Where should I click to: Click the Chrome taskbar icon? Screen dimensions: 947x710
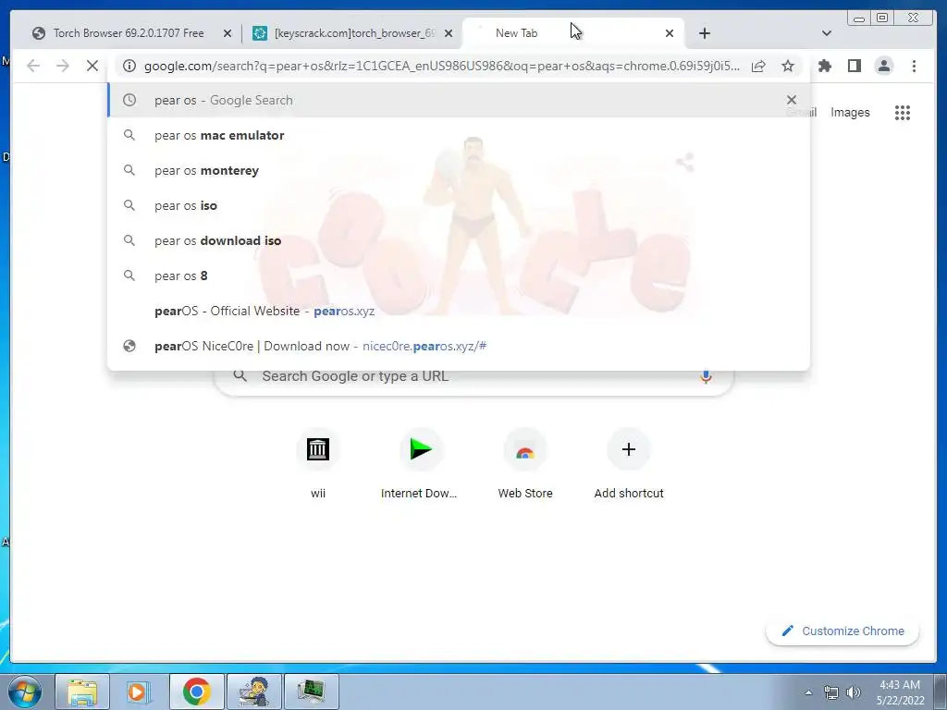196,692
